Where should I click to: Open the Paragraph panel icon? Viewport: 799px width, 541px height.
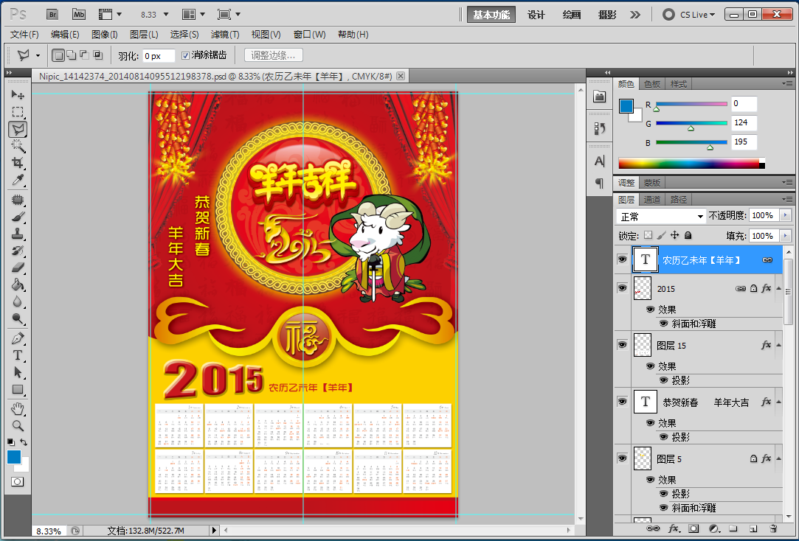[599, 184]
